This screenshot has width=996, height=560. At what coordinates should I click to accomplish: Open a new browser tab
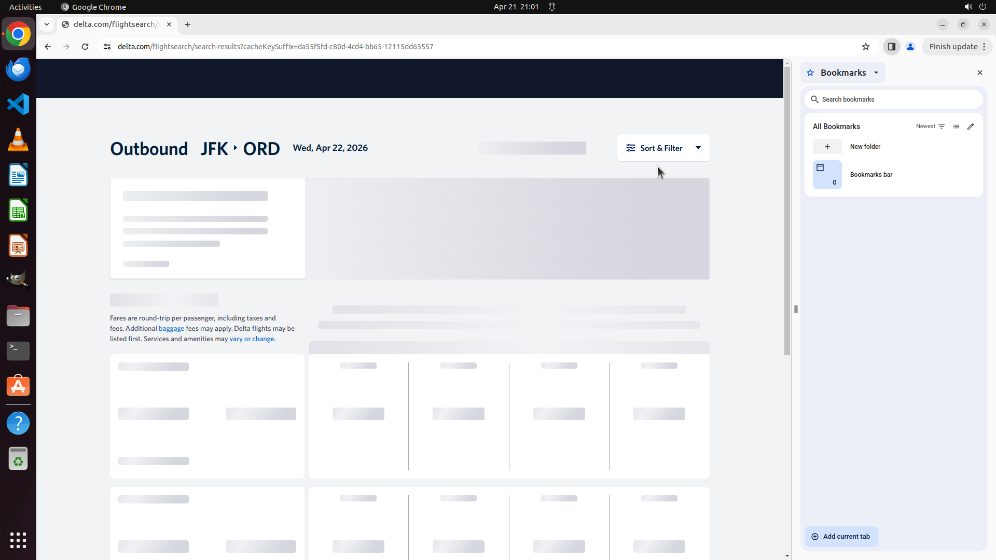coord(188,24)
